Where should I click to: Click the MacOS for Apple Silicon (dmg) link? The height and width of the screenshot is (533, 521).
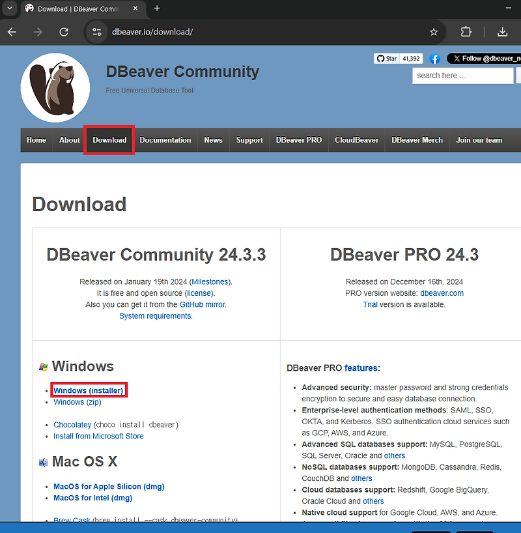pyautogui.click(x=109, y=487)
